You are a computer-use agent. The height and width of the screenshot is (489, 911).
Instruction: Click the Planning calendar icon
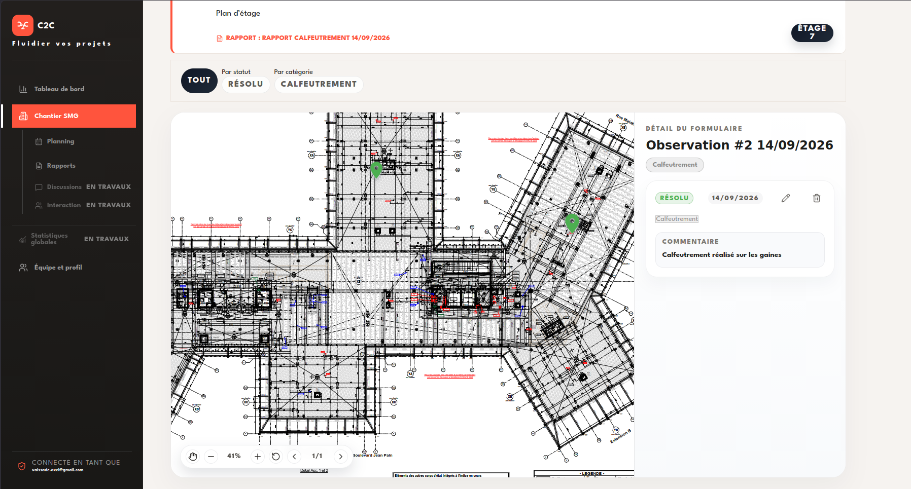pyautogui.click(x=39, y=141)
